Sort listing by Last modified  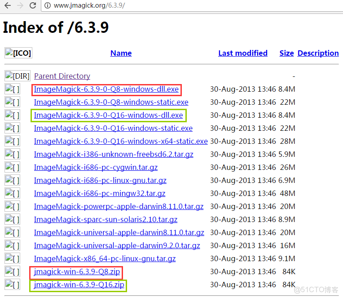click(243, 53)
